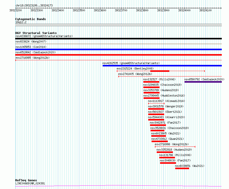The width and height of the screenshot is (229, 189).
Task: Click the nsv4336672 gnomAD variant label
Action: (x=44, y=36)
